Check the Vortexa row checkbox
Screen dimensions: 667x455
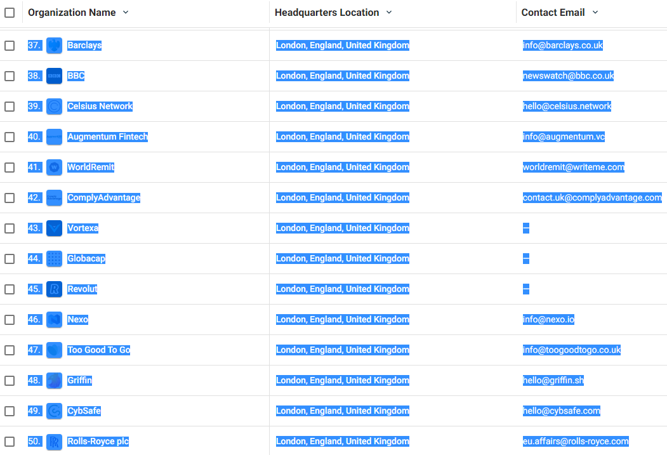tap(10, 228)
